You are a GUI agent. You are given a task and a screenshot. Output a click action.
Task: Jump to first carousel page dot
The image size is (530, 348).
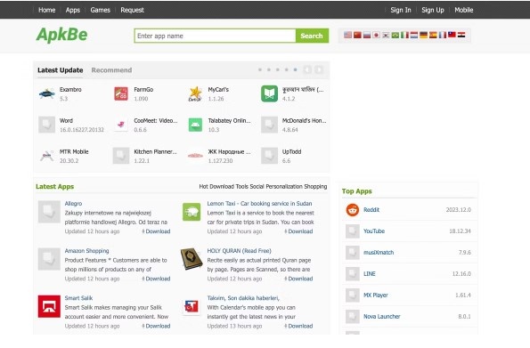260,69
